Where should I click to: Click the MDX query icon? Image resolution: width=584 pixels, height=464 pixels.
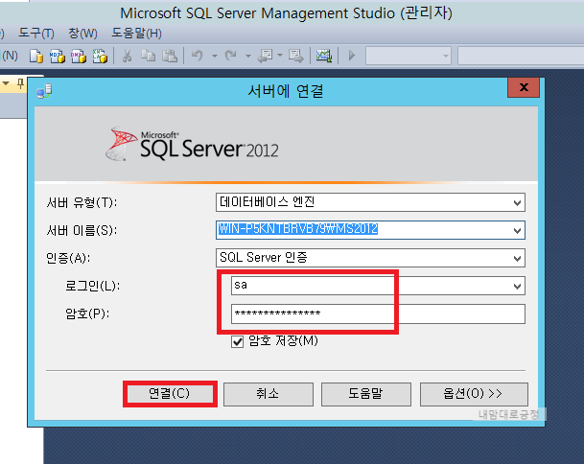[x=58, y=57]
